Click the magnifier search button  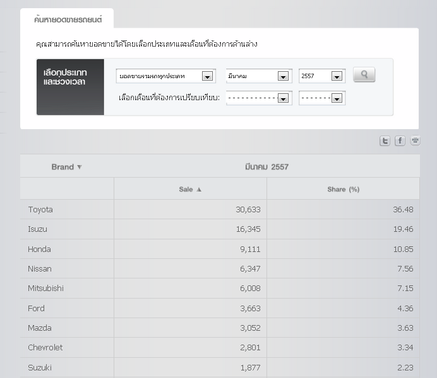pyautogui.click(x=364, y=75)
